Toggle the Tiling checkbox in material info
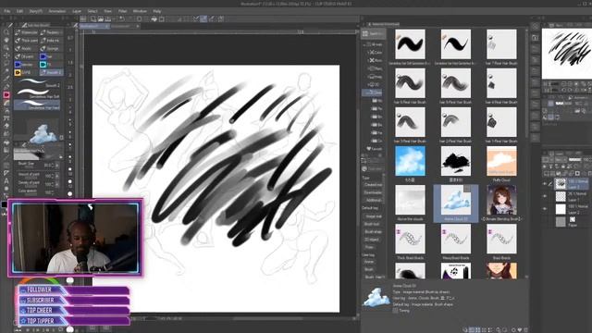 pos(395,311)
